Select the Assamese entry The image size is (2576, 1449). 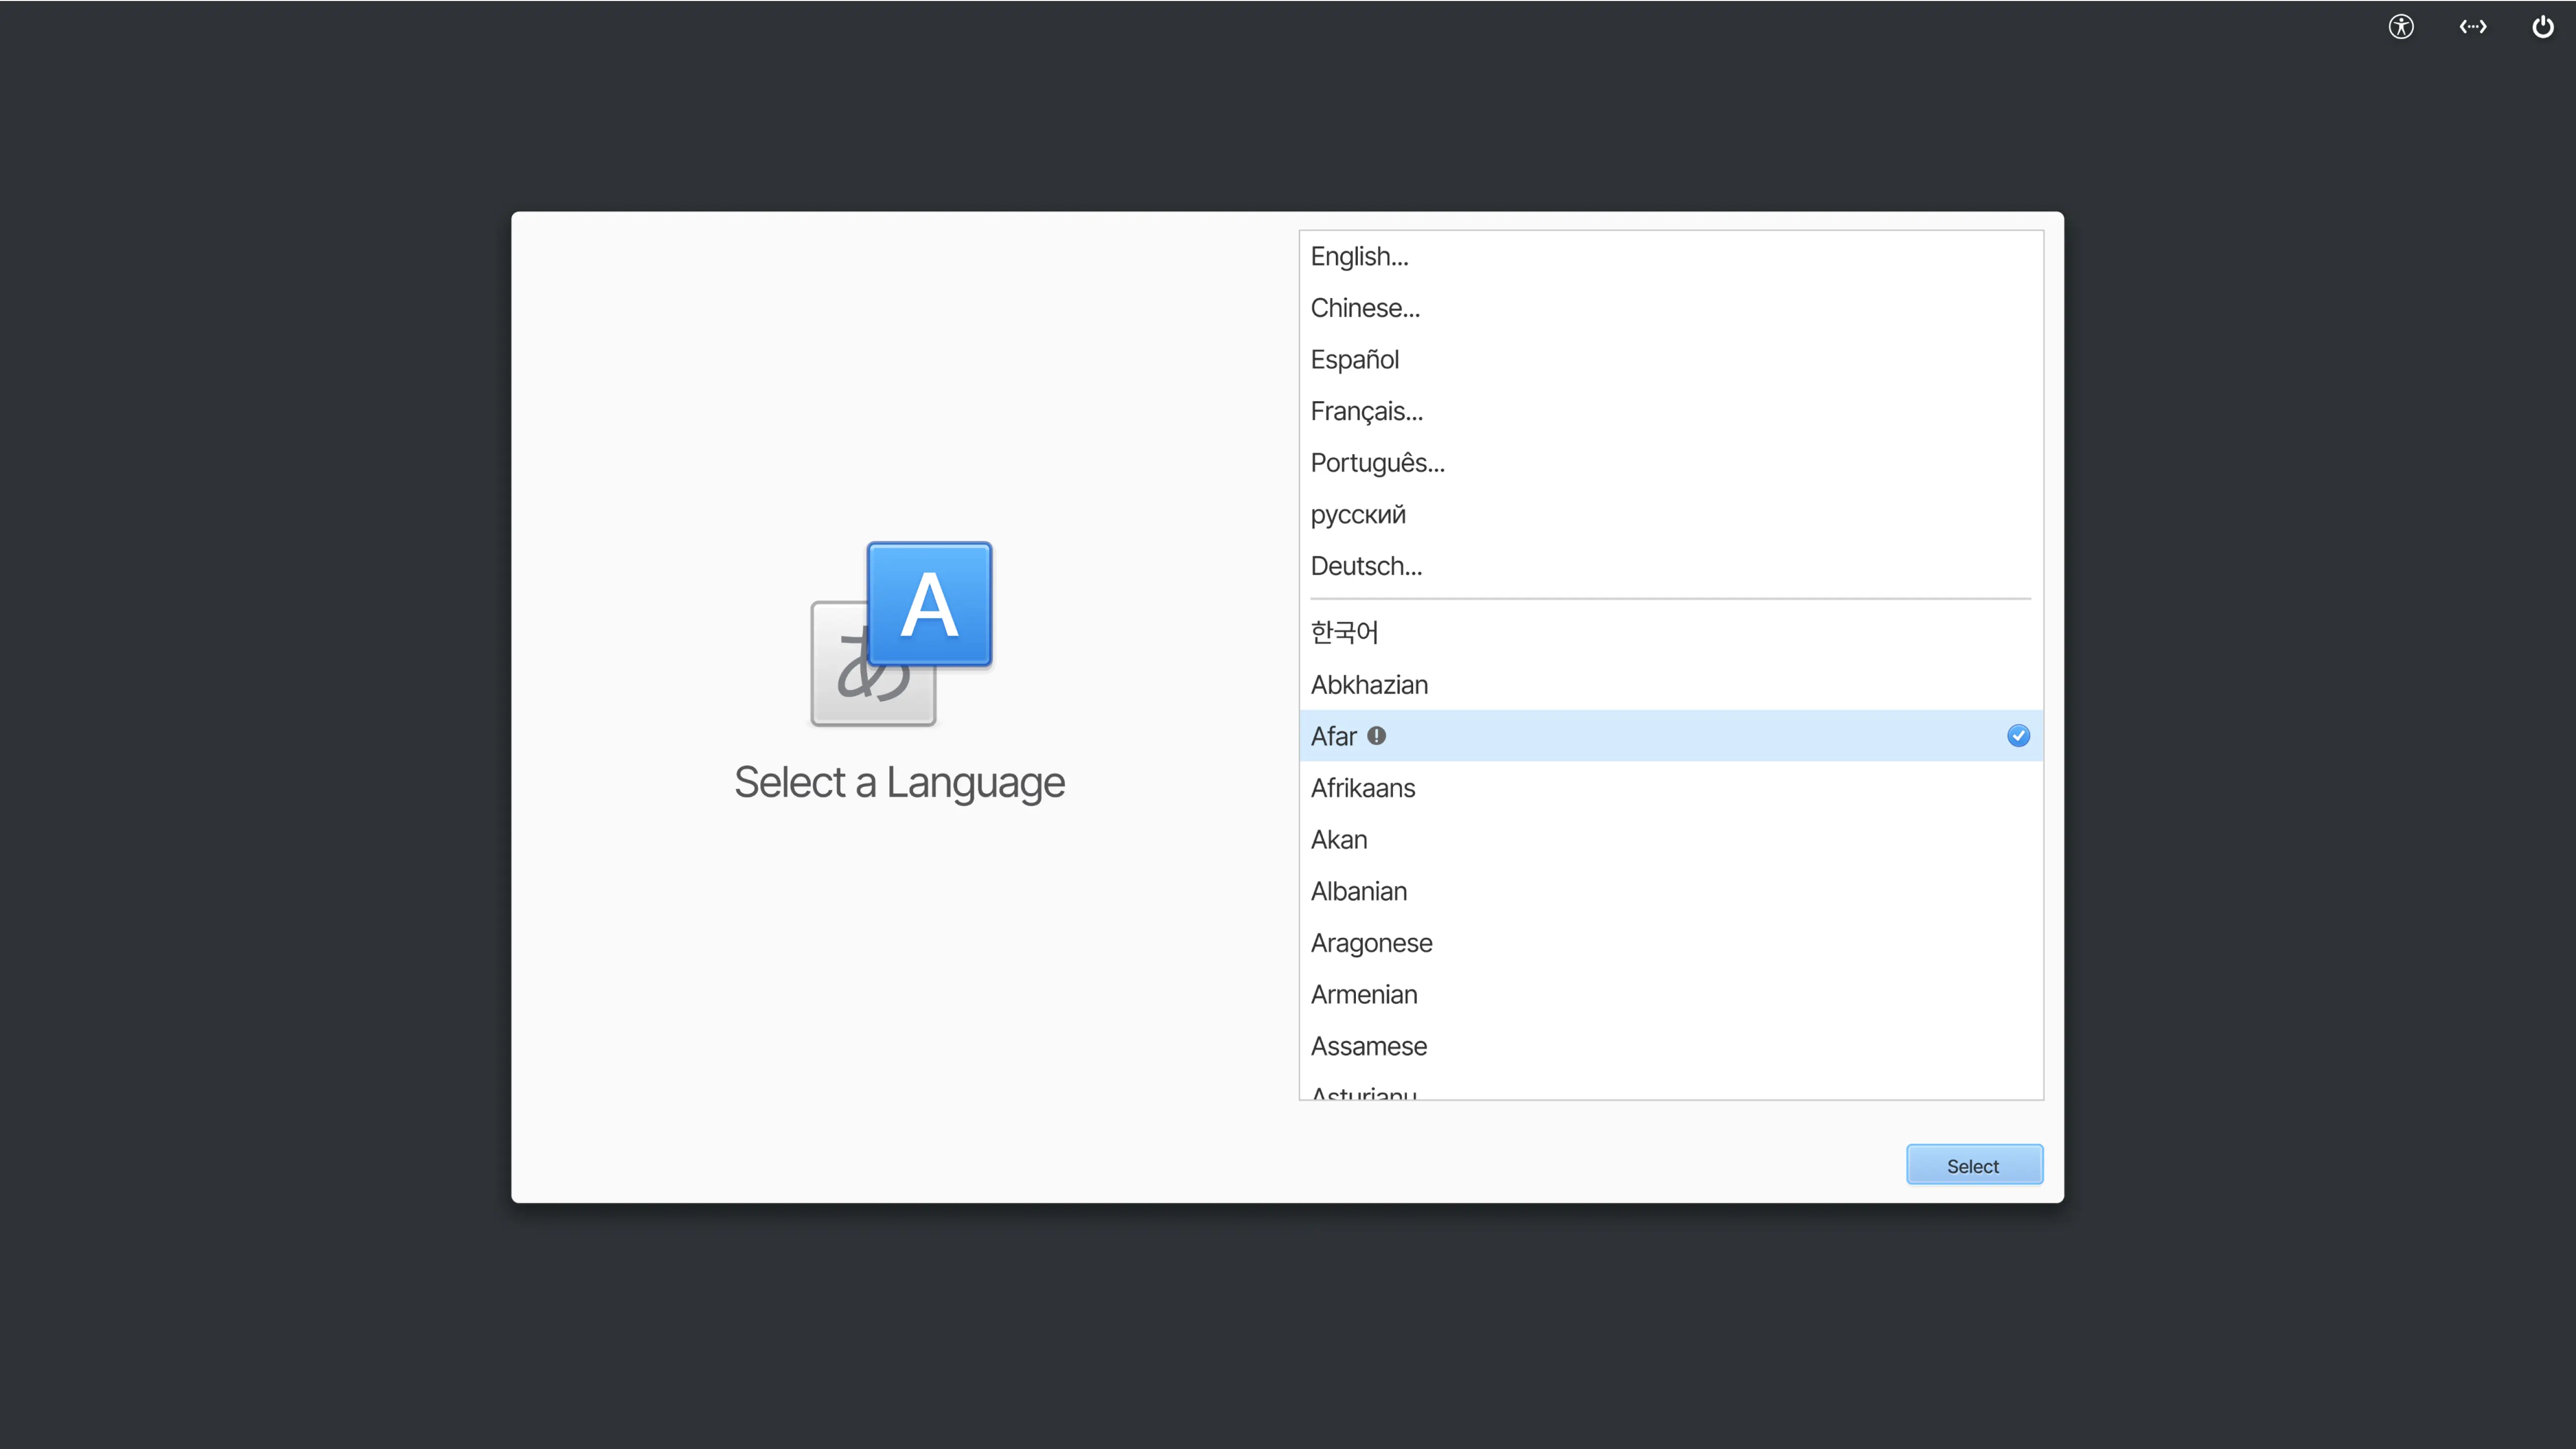pyautogui.click(x=1368, y=1046)
